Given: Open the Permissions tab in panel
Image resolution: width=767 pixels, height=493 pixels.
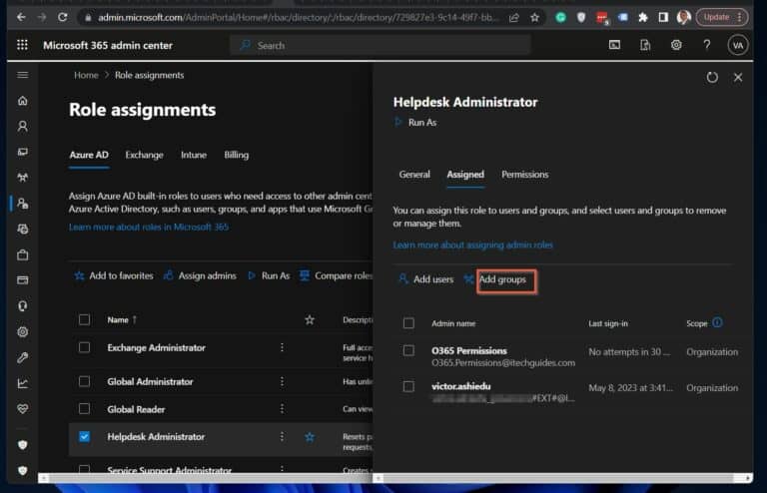Looking at the screenshot, I should tap(525, 175).
